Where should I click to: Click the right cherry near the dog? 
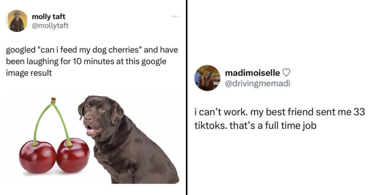click(73, 156)
